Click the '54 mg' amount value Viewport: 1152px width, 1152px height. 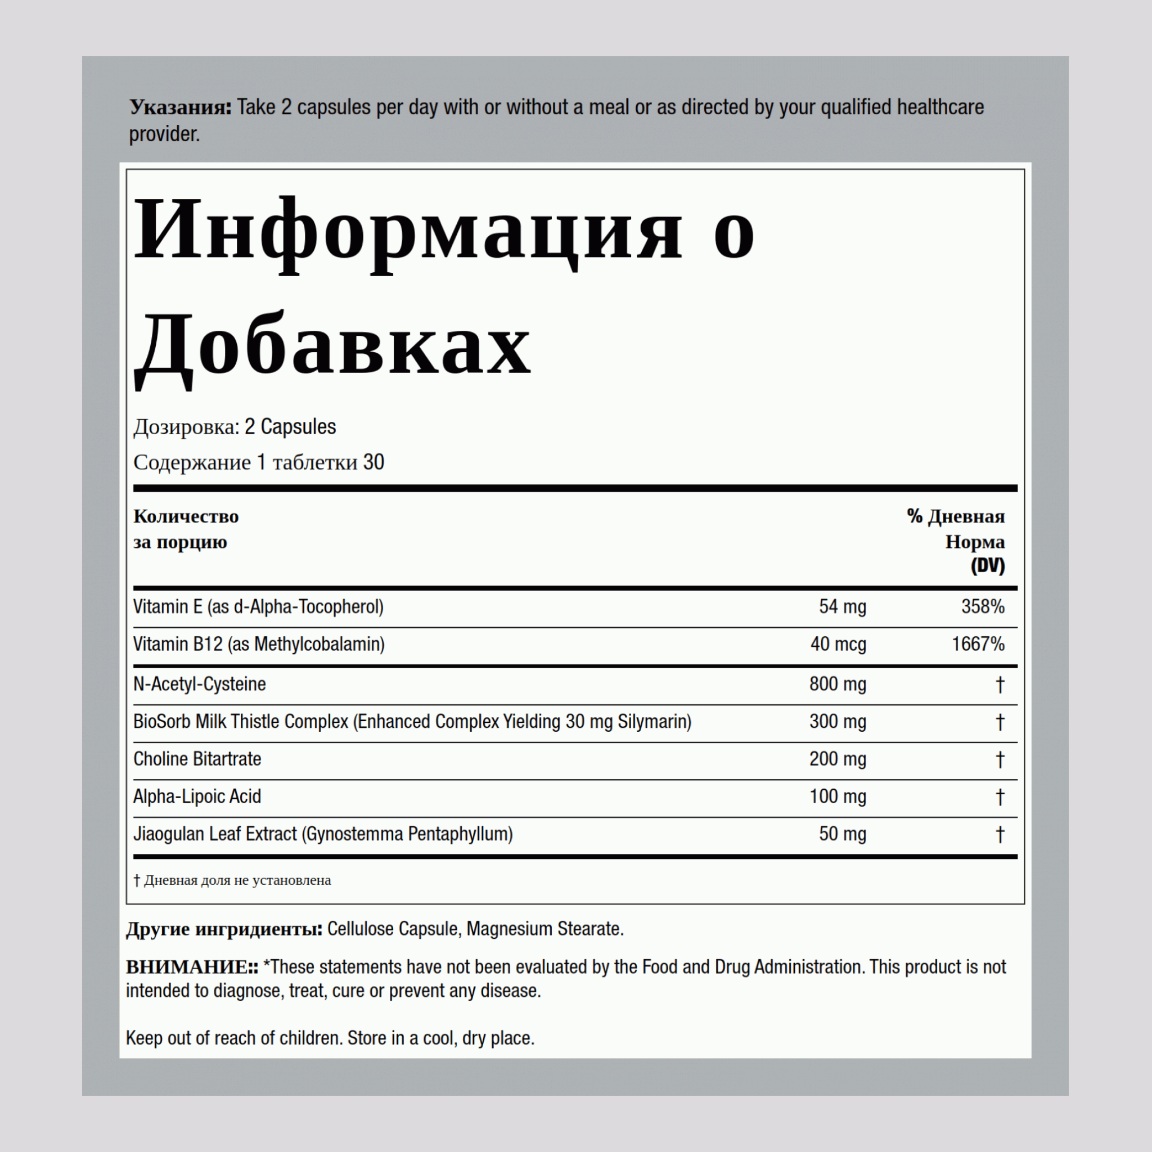tap(842, 606)
